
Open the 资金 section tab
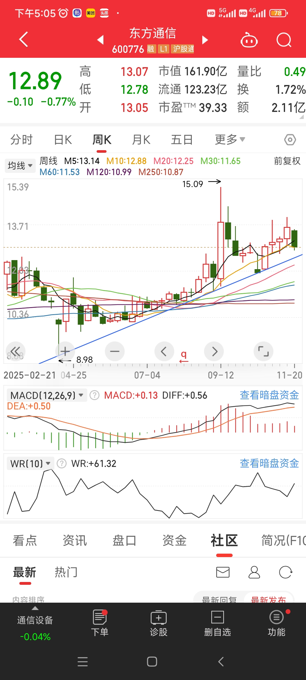175,540
